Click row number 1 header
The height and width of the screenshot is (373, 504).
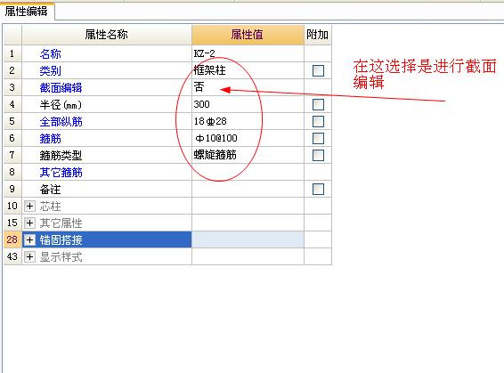coord(12,53)
